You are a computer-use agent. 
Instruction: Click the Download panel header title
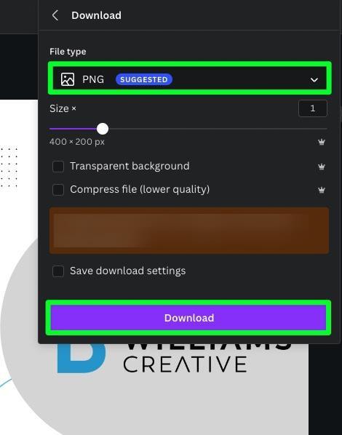tap(96, 15)
